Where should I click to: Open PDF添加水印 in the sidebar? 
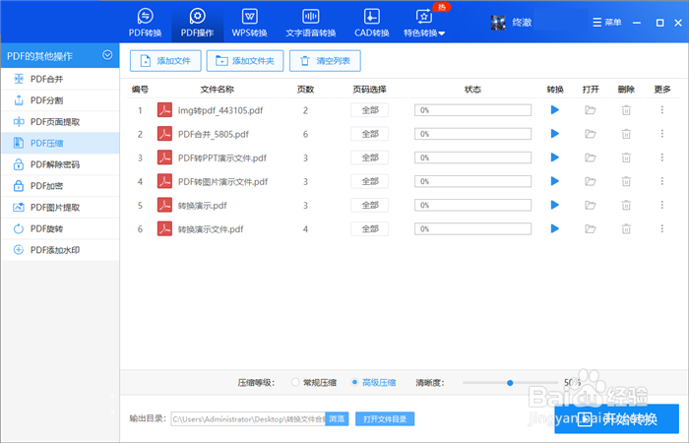coord(60,250)
